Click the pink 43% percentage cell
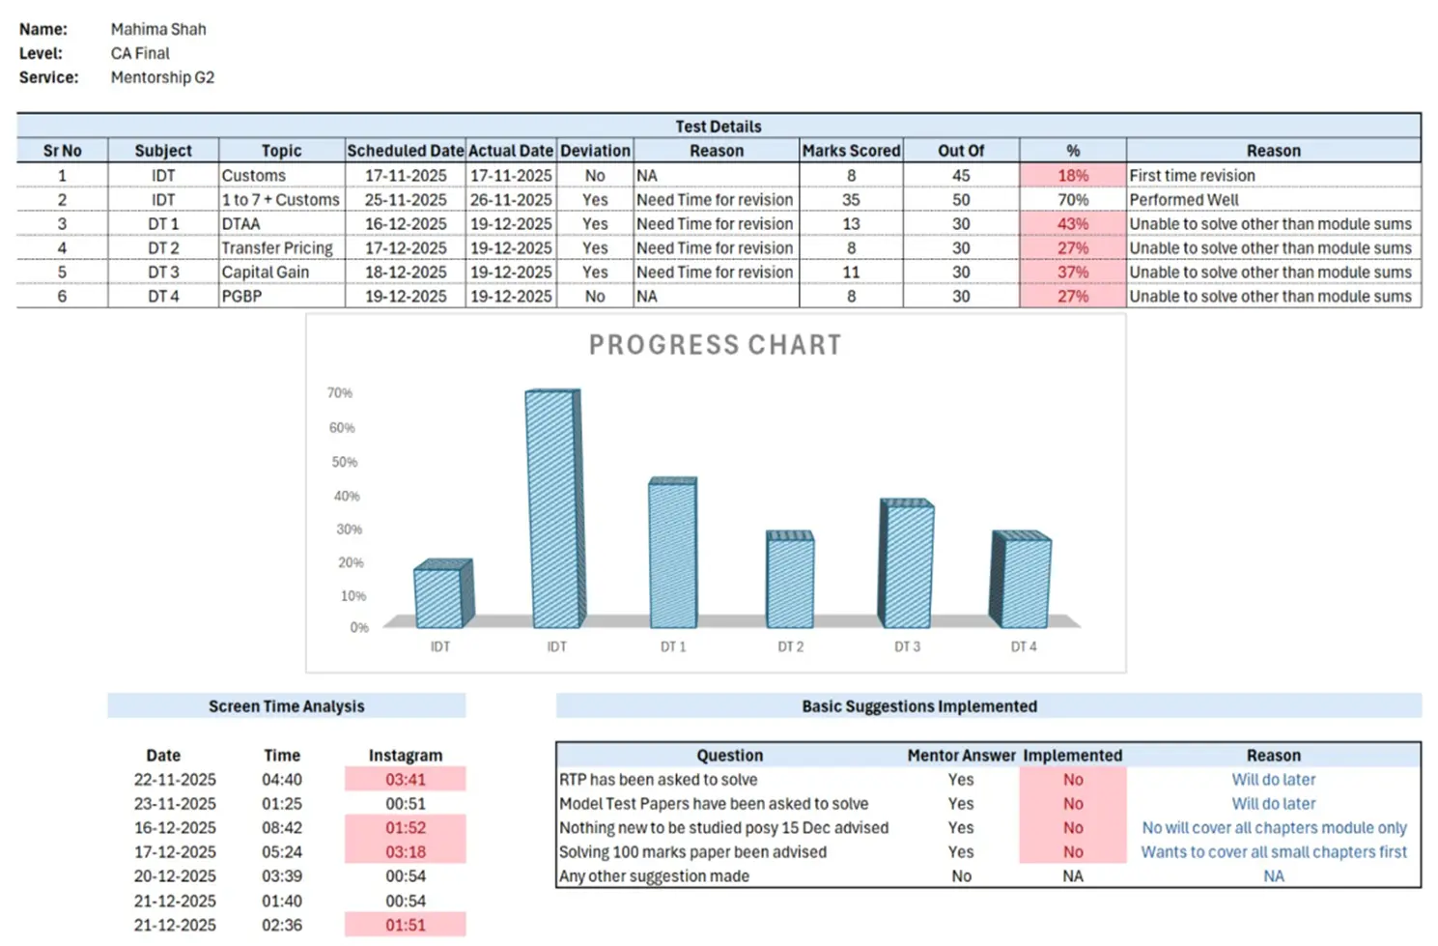Image resolution: width=1438 pixels, height=946 pixels. point(1072,224)
